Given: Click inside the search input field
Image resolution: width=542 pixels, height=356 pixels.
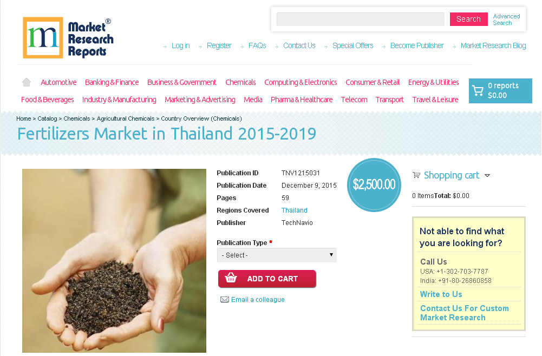Looking at the screenshot, I should point(360,19).
